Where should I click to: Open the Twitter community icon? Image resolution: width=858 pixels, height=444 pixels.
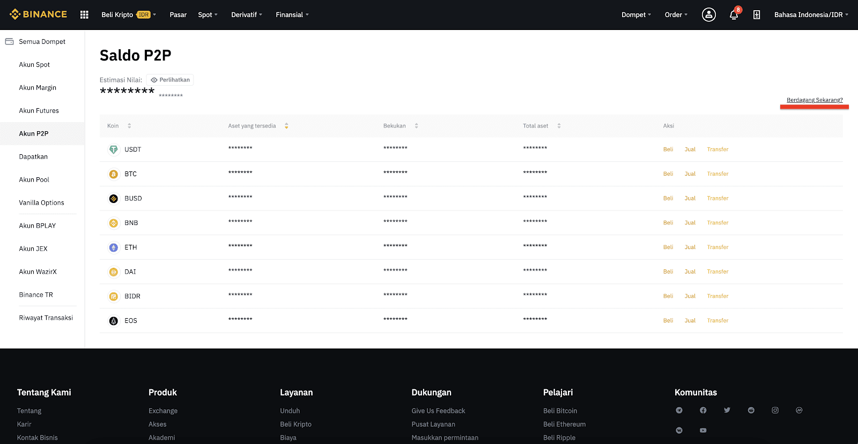click(x=727, y=410)
